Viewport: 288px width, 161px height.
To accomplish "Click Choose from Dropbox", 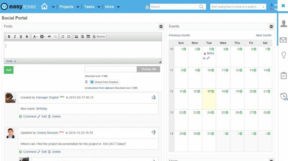I will [x=104, y=82].
